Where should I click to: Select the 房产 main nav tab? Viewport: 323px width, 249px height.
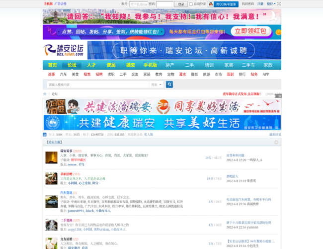tap(170, 65)
